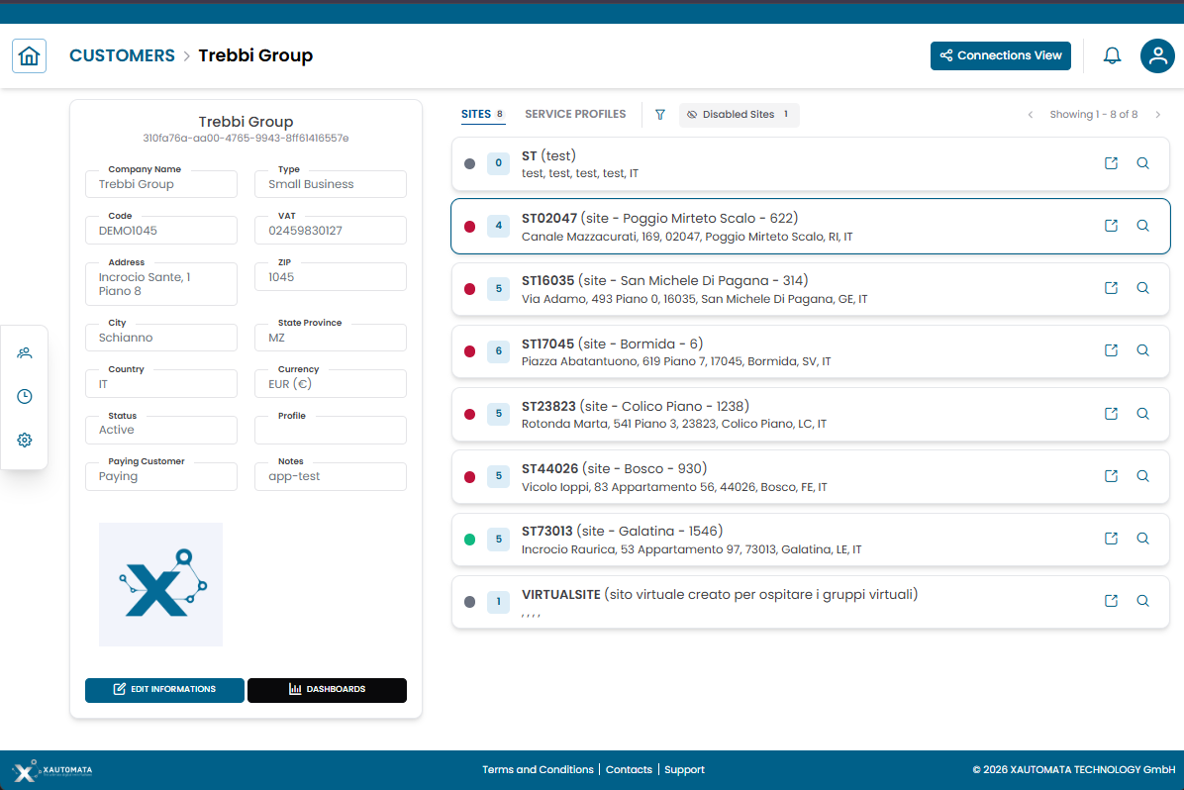Click the Company Name field
The width and height of the screenshot is (1184, 790).
[x=161, y=184]
